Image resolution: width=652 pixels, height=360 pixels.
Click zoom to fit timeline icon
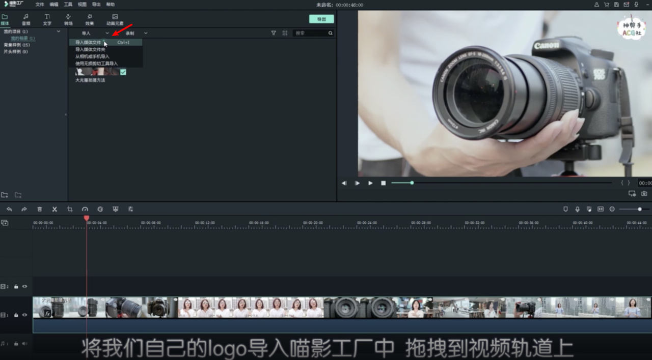click(x=601, y=209)
